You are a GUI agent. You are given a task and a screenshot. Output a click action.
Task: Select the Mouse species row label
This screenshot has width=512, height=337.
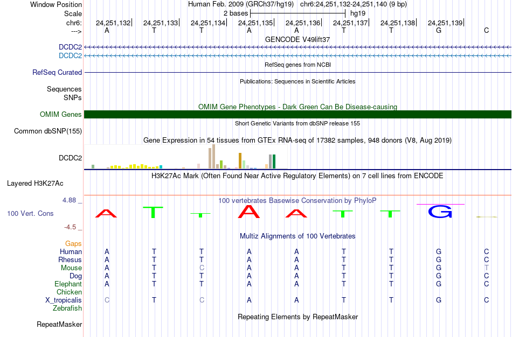coord(71,268)
